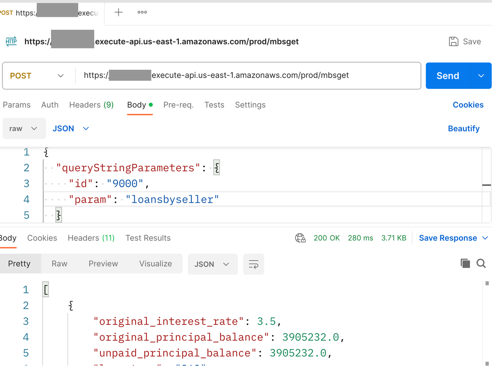Change the JSON body language dropdown
This screenshot has height=368, width=492.
click(71, 128)
